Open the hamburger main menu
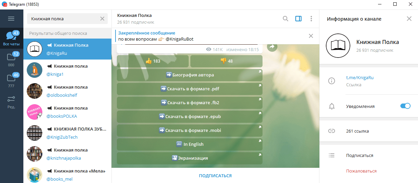 [11, 19]
